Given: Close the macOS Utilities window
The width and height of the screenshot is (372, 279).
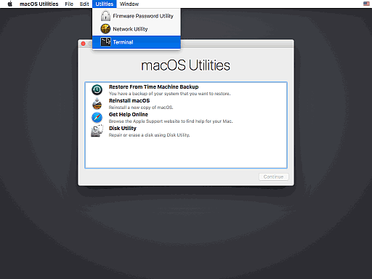Looking at the screenshot, I should coord(83,44).
